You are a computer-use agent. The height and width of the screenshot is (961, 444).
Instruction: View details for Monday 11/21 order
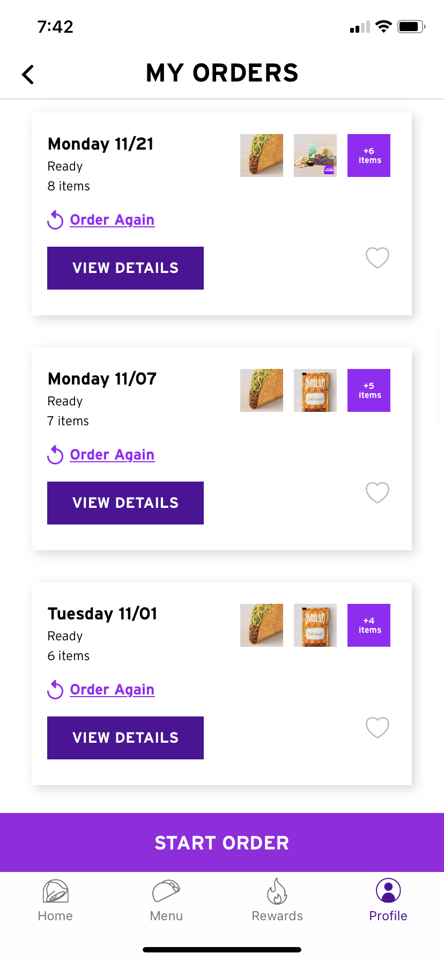point(125,268)
